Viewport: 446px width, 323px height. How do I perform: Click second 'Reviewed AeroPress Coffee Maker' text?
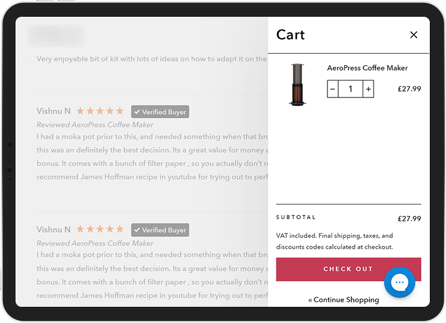coord(95,243)
